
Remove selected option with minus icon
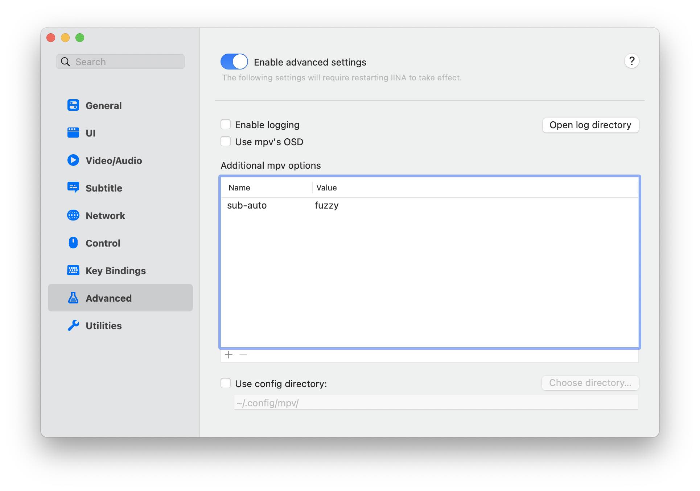pyautogui.click(x=243, y=354)
